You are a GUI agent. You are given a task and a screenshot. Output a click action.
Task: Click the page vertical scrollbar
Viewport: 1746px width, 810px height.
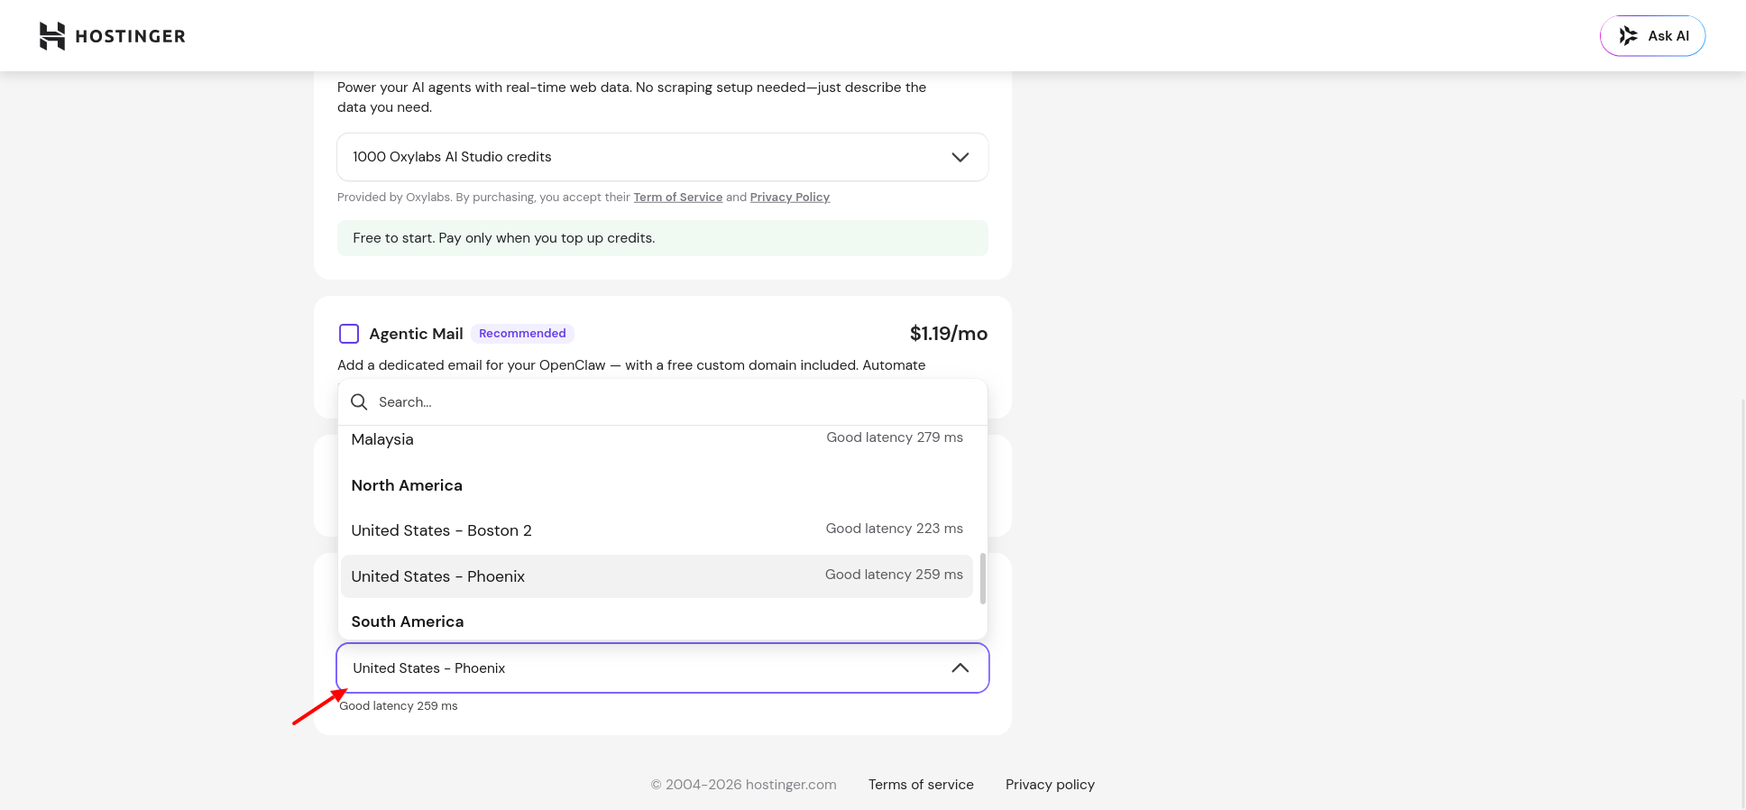[1742, 604]
